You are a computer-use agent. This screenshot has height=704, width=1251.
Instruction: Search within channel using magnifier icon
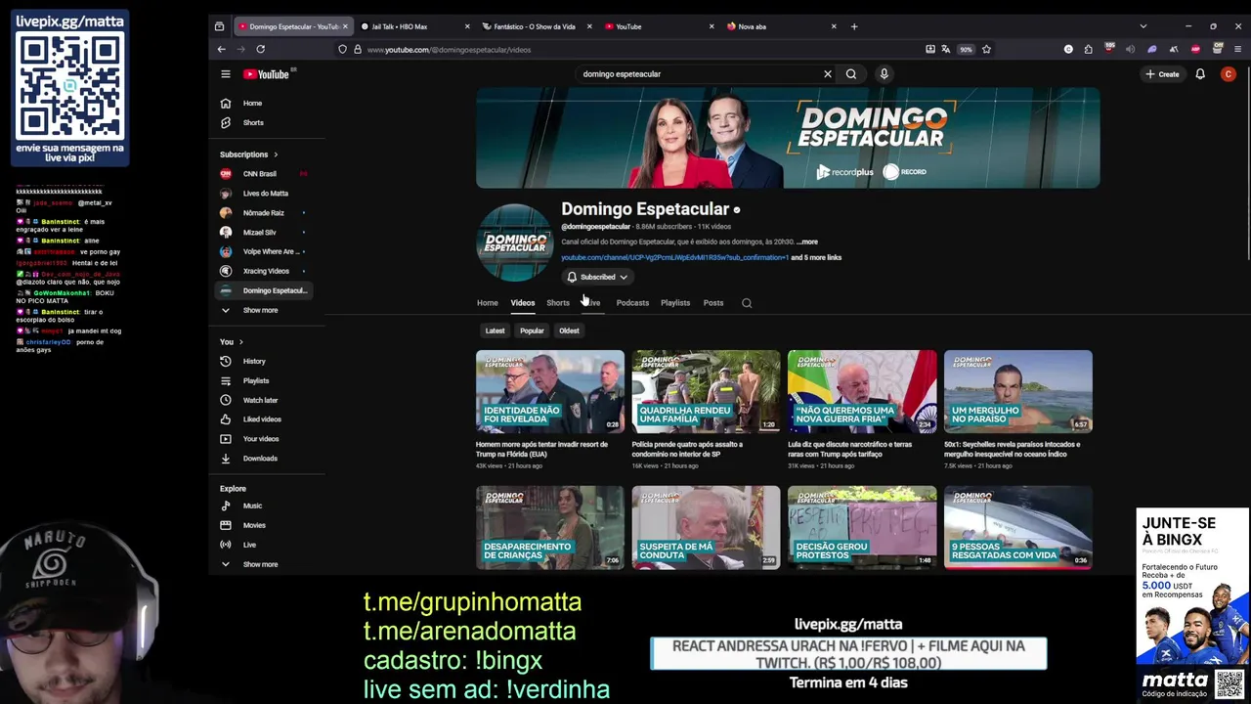pyautogui.click(x=747, y=303)
